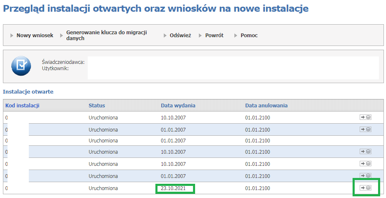Go back using Powrót
Screen dimensions: 386x198
(x=214, y=36)
